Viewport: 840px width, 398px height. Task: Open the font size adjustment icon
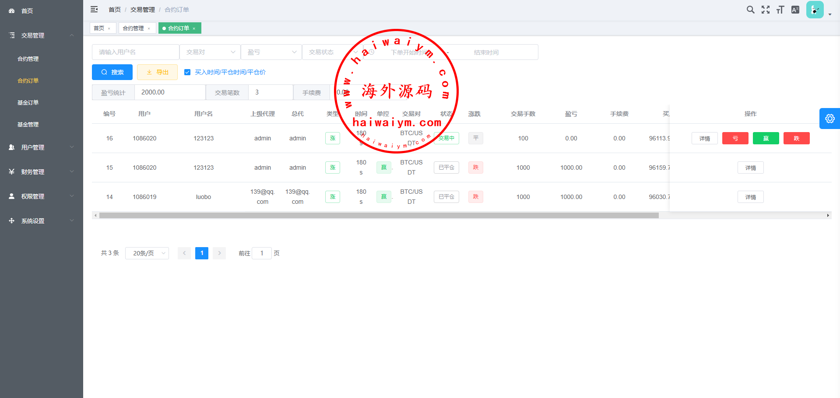point(780,10)
